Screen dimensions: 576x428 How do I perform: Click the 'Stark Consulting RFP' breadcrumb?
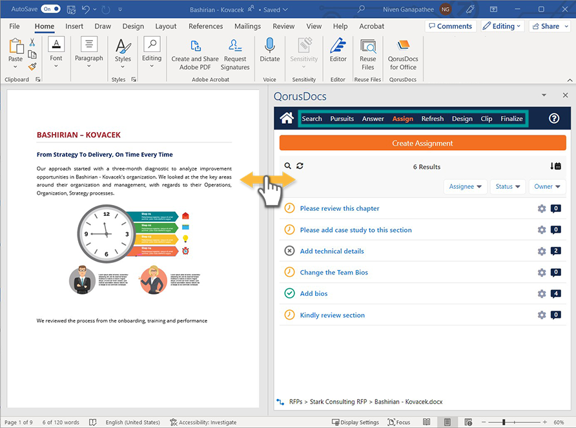point(338,402)
